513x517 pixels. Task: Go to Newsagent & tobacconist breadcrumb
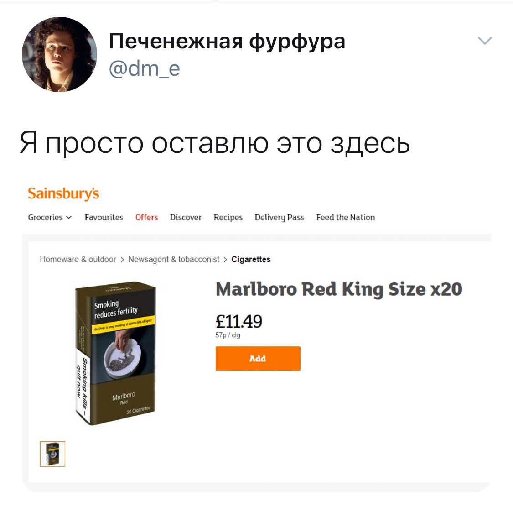(174, 260)
